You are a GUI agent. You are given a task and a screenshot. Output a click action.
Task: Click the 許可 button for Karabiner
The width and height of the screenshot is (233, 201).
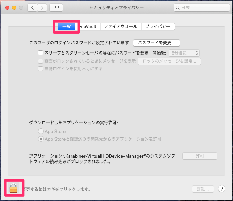coord(200,156)
